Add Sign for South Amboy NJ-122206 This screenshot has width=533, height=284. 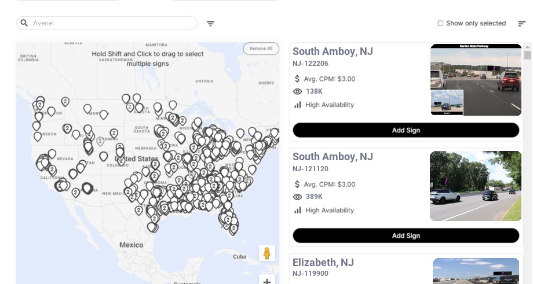click(406, 130)
